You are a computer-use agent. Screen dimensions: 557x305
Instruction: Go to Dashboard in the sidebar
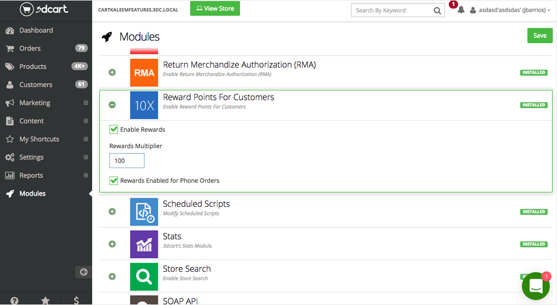point(36,30)
